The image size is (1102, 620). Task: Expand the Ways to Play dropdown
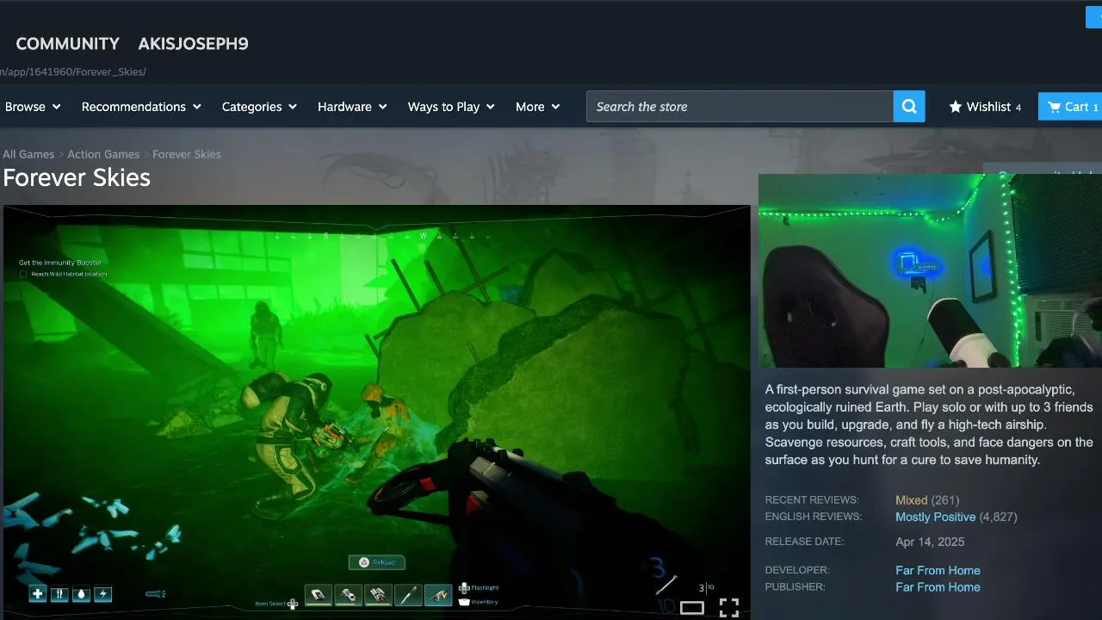[x=451, y=107]
